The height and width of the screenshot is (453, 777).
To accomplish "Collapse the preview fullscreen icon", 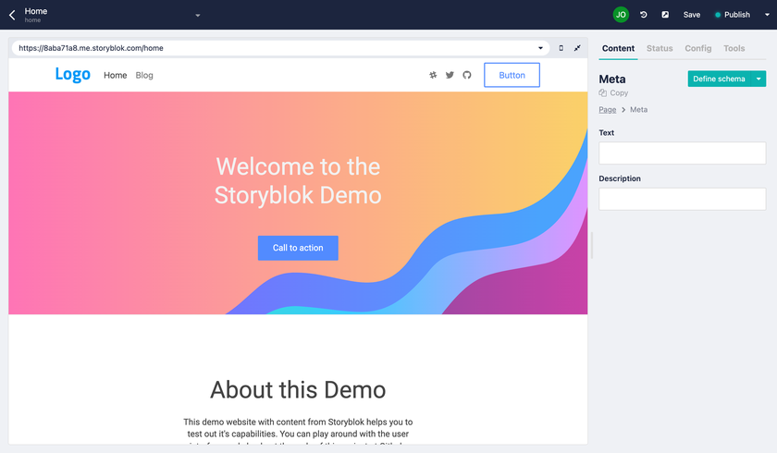I will [x=577, y=48].
